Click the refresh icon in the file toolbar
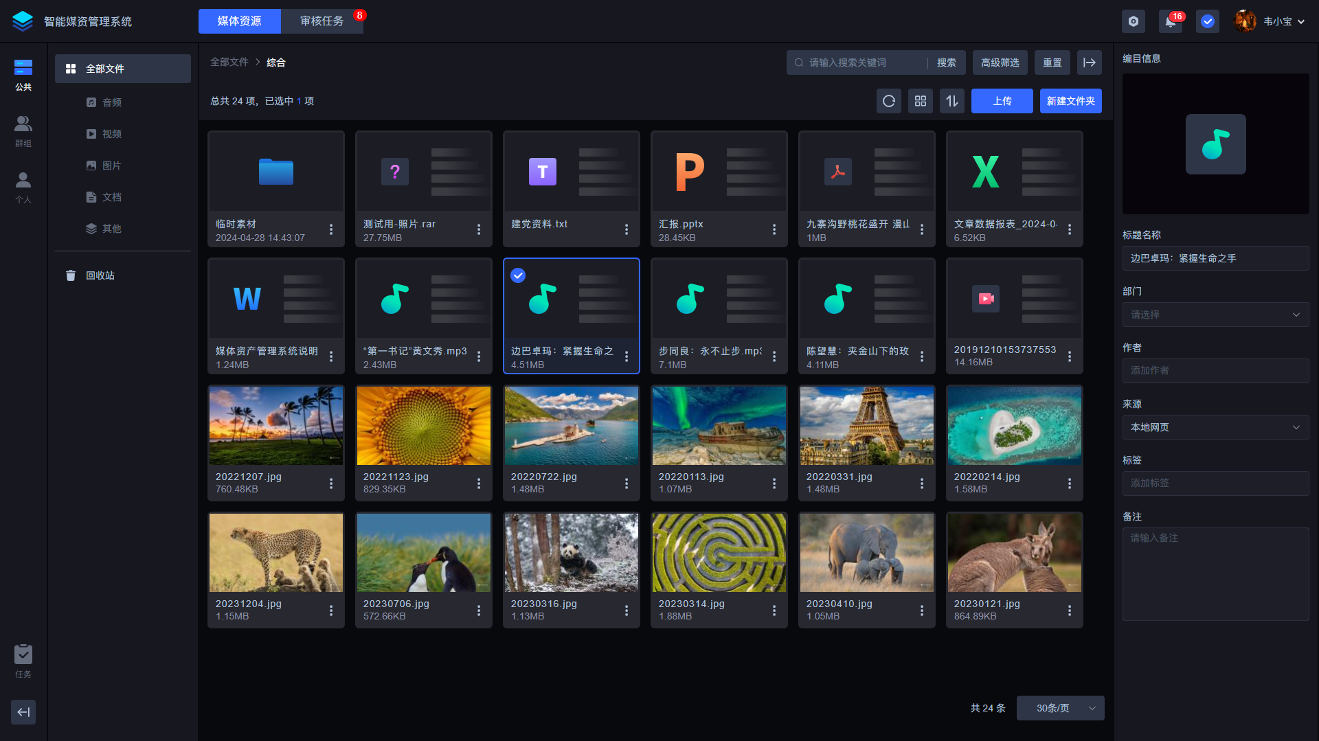The height and width of the screenshot is (741, 1319). coord(888,101)
